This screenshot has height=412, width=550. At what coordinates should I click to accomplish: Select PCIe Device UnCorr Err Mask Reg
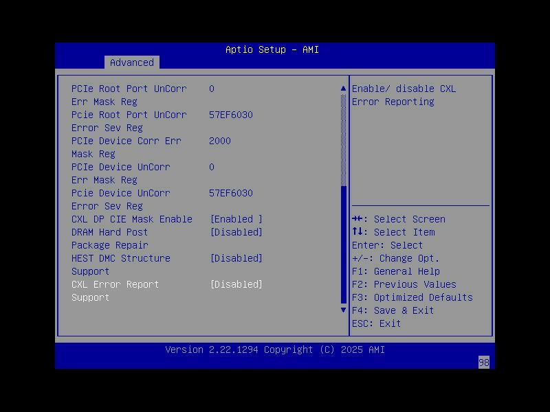[121, 174]
